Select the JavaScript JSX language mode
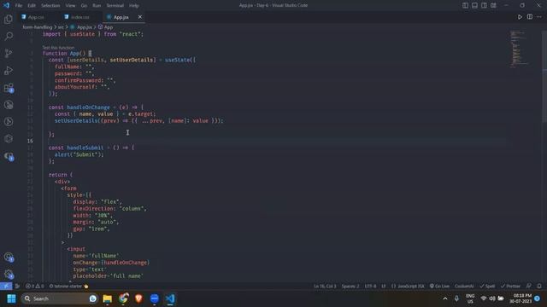Screen dimensions: 547x307 click(x=408, y=287)
